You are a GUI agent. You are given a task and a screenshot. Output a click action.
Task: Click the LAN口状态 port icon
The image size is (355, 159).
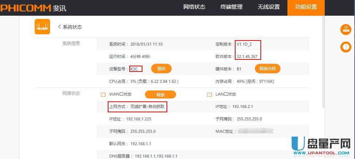(209, 94)
